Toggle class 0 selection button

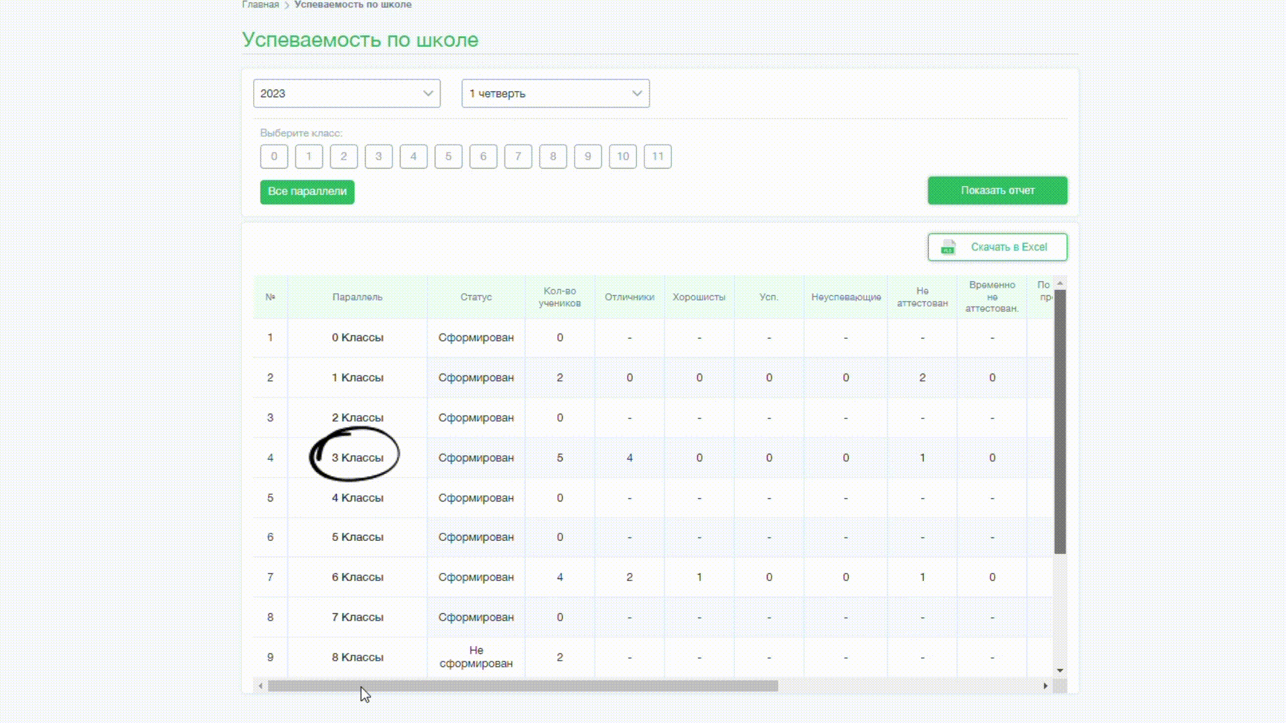[274, 157]
